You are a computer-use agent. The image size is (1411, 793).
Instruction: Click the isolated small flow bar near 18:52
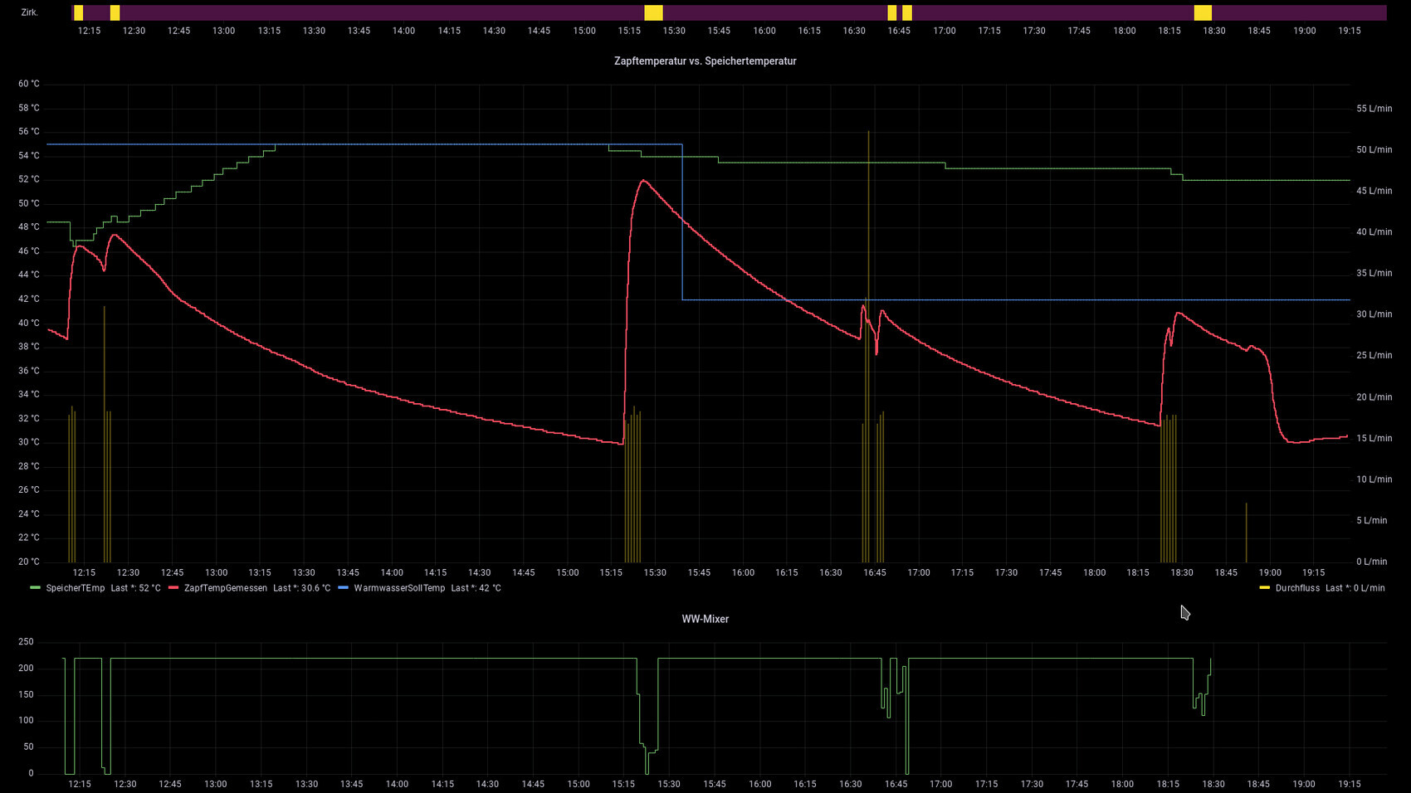click(1246, 533)
